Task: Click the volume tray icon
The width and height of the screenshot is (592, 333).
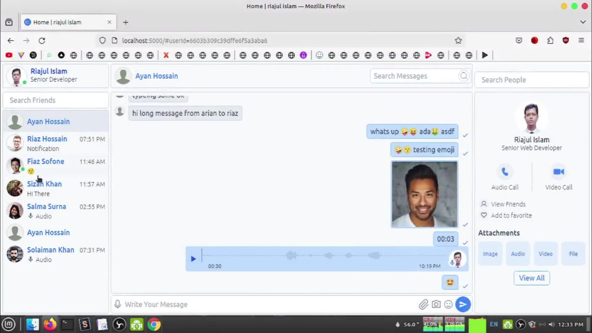Action: (x=552, y=324)
